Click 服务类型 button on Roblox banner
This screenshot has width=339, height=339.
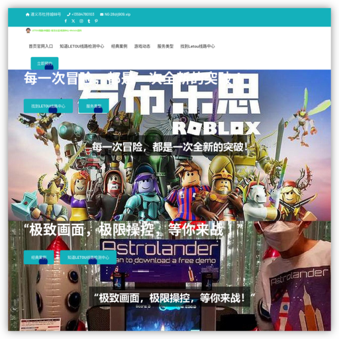click(94, 106)
